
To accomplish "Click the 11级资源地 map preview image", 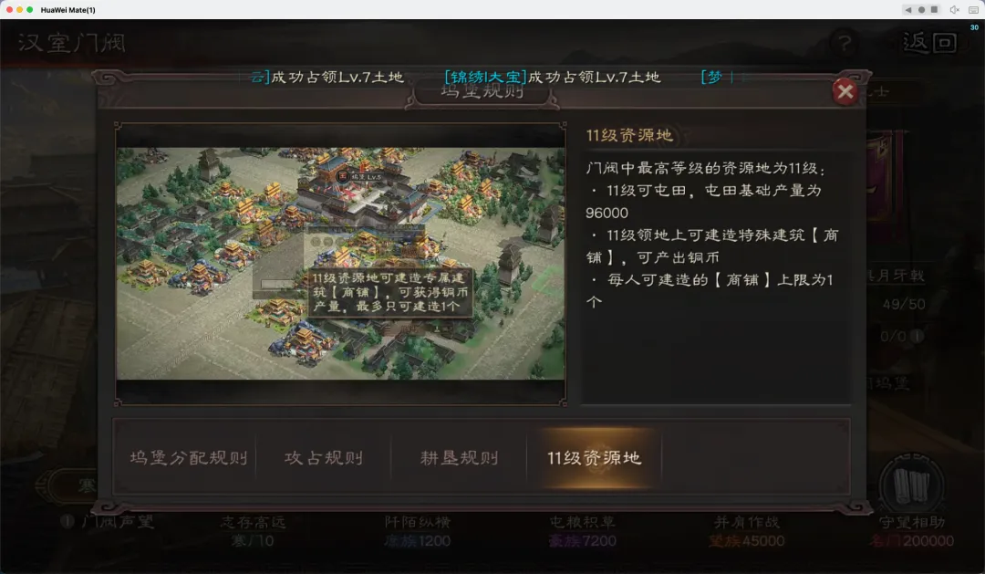I will pos(340,264).
